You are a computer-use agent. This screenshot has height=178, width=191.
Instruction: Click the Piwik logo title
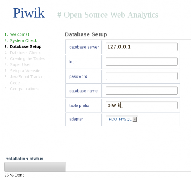click(29, 13)
